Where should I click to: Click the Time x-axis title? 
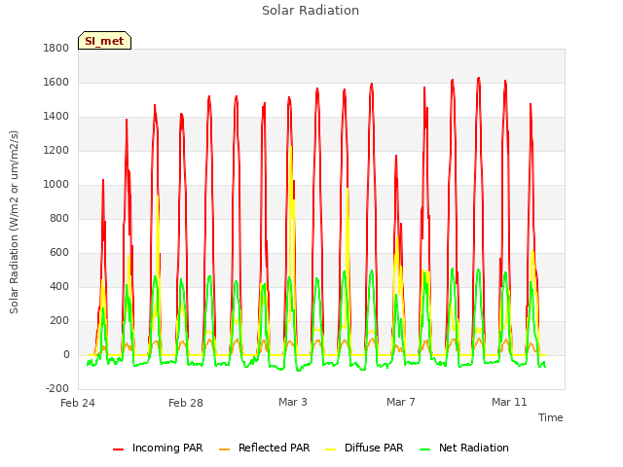click(x=550, y=417)
